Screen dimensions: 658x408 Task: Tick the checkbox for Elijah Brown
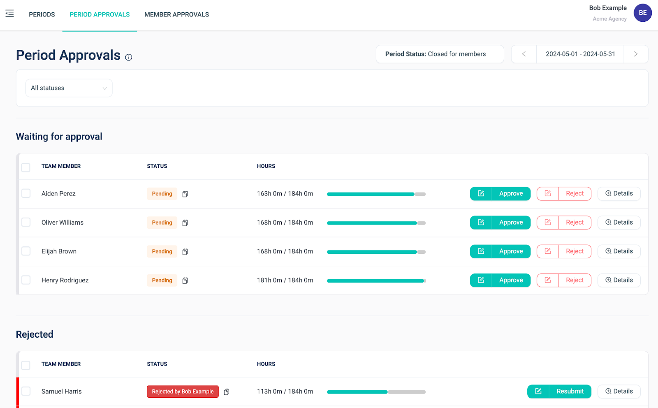pyautogui.click(x=26, y=251)
